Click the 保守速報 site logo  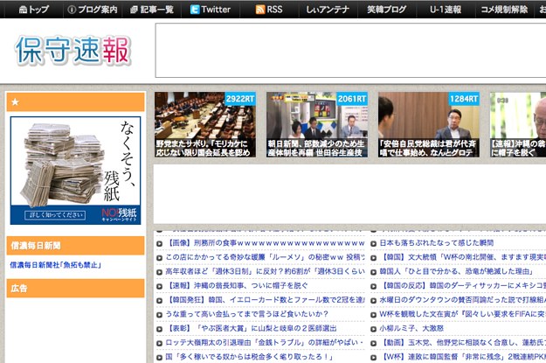pos(73,51)
